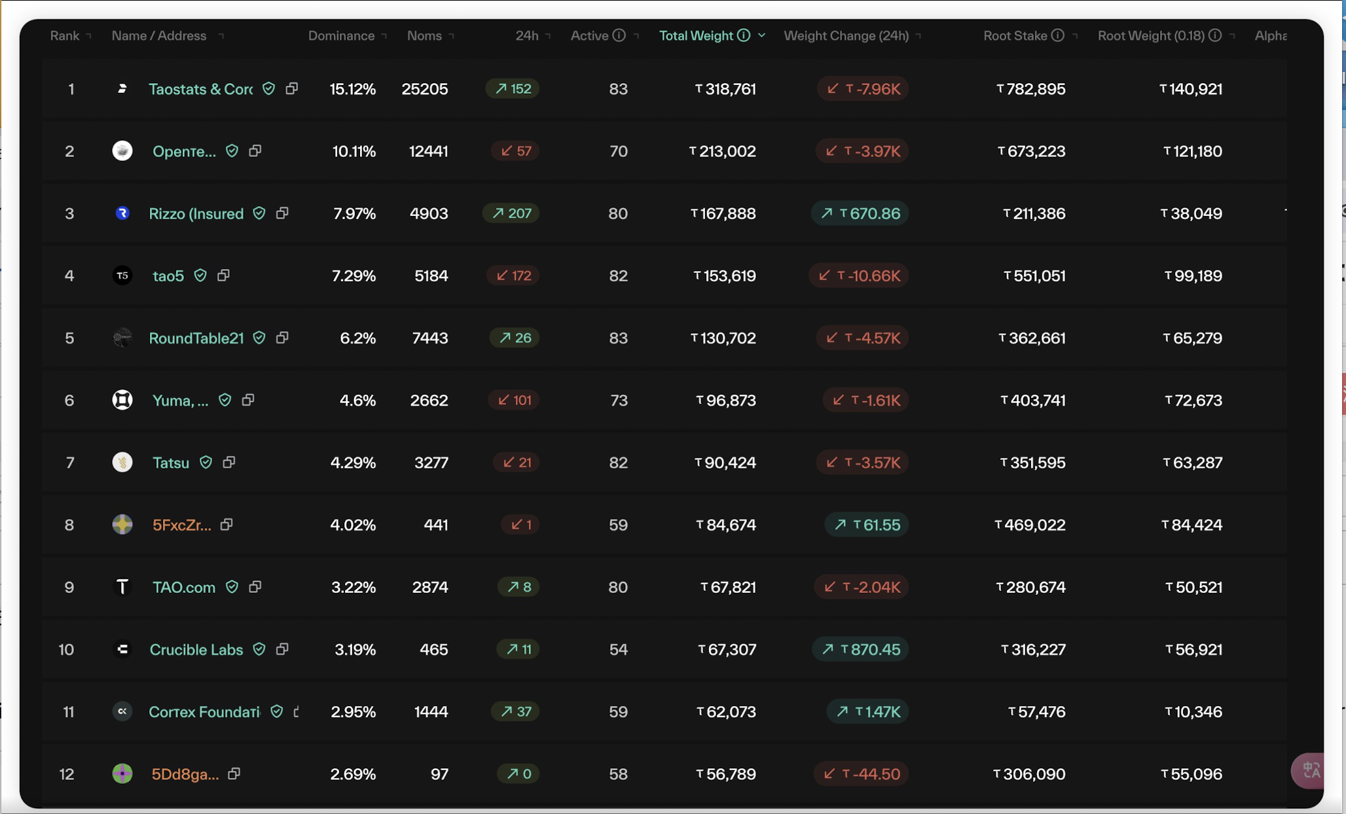This screenshot has width=1346, height=814.
Task: Click the Root Weight (0.18) info icon
Action: 1215,35
